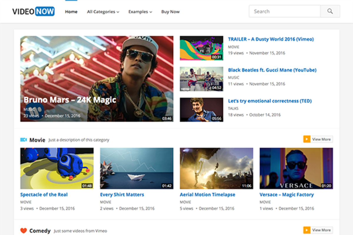The image size is (353, 235).
Task: Click the orange play icon in Comedy section
Action: point(307,230)
